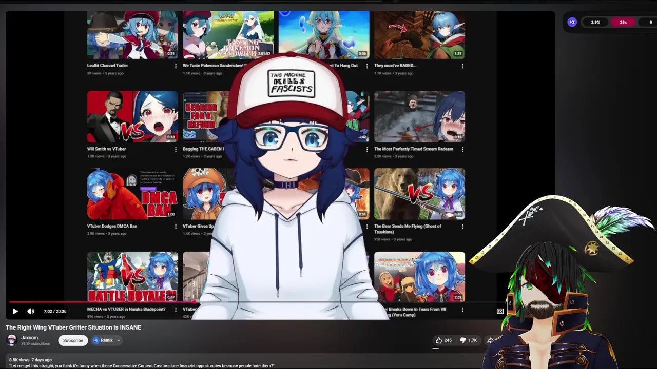Click title We Taste Pokemon Sandwiches
This screenshot has height=369, width=657.
click(x=215, y=65)
